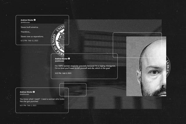The image size is (186, 124).
Task: Open Andrew Kloster name in misogynist tweet
Action: (x=61, y=59)
